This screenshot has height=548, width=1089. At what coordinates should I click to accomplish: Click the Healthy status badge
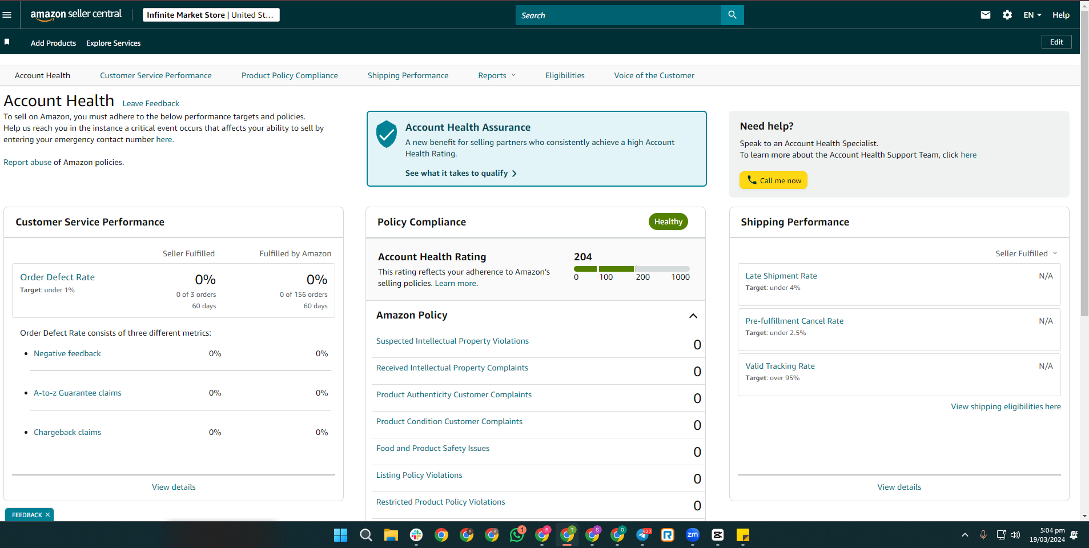(x=668, y=221)
